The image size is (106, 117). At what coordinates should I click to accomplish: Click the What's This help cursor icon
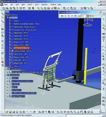(34, 112)
